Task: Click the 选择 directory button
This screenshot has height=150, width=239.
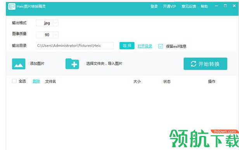Action: coord(127,45)
